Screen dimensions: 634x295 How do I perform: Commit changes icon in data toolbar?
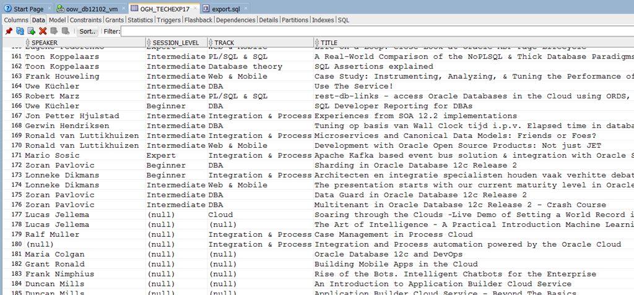click(x=54, y=31)
